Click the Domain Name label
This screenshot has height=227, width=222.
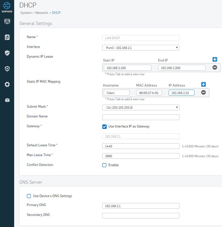tap(37, 116)
